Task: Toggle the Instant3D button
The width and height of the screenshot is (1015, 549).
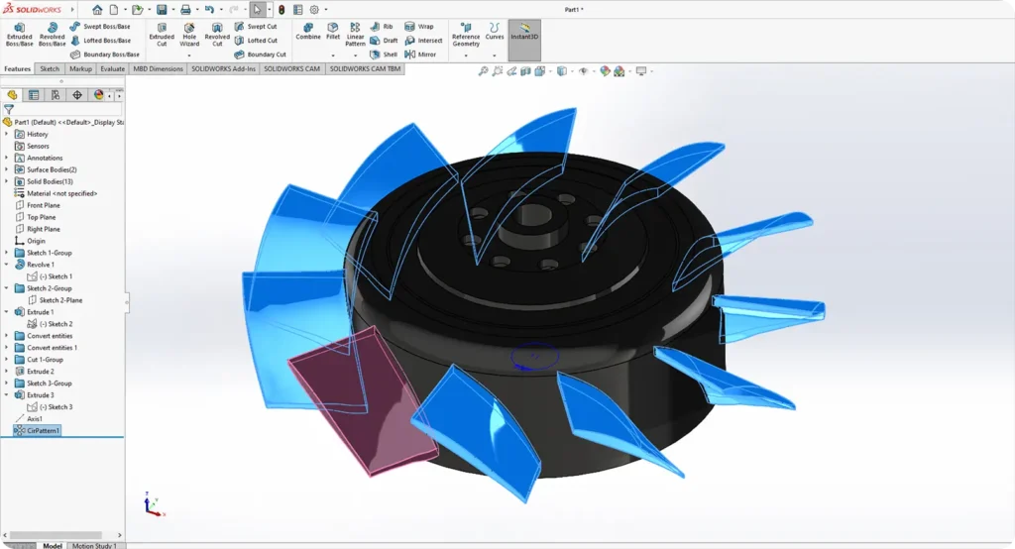Action: [x=523, y=35]
